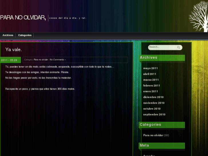This screenshot has height=156, width=208.
Task: Open the No Comments » link
Action: pos(58,60)
